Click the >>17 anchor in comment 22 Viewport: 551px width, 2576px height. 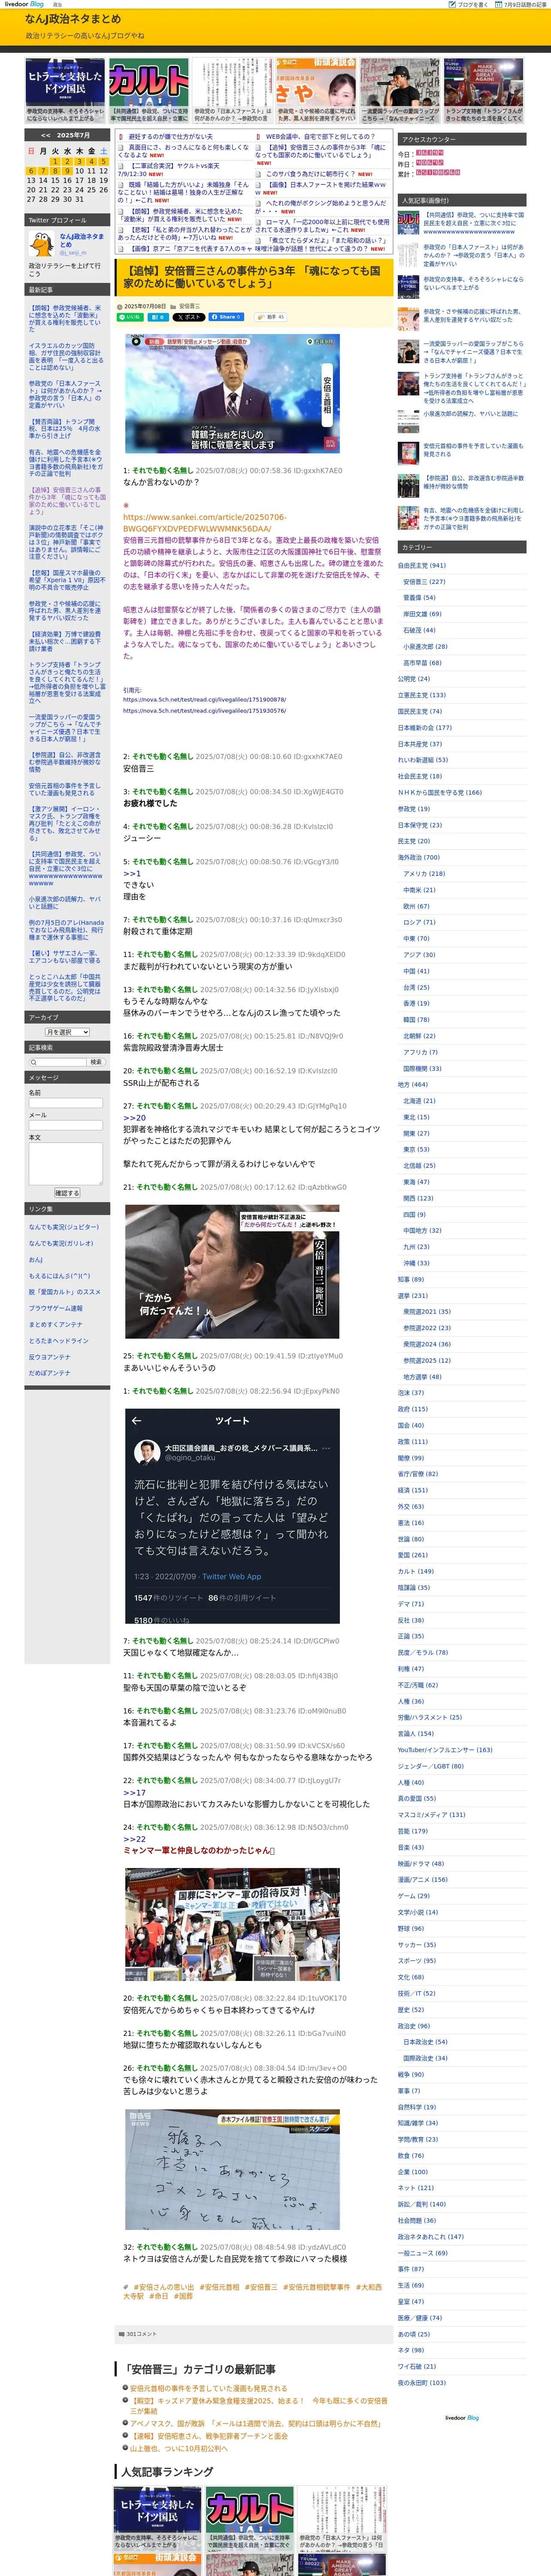(134, 1792)
